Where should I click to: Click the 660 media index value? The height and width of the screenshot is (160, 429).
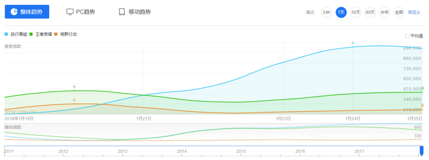tap(418, 127)
